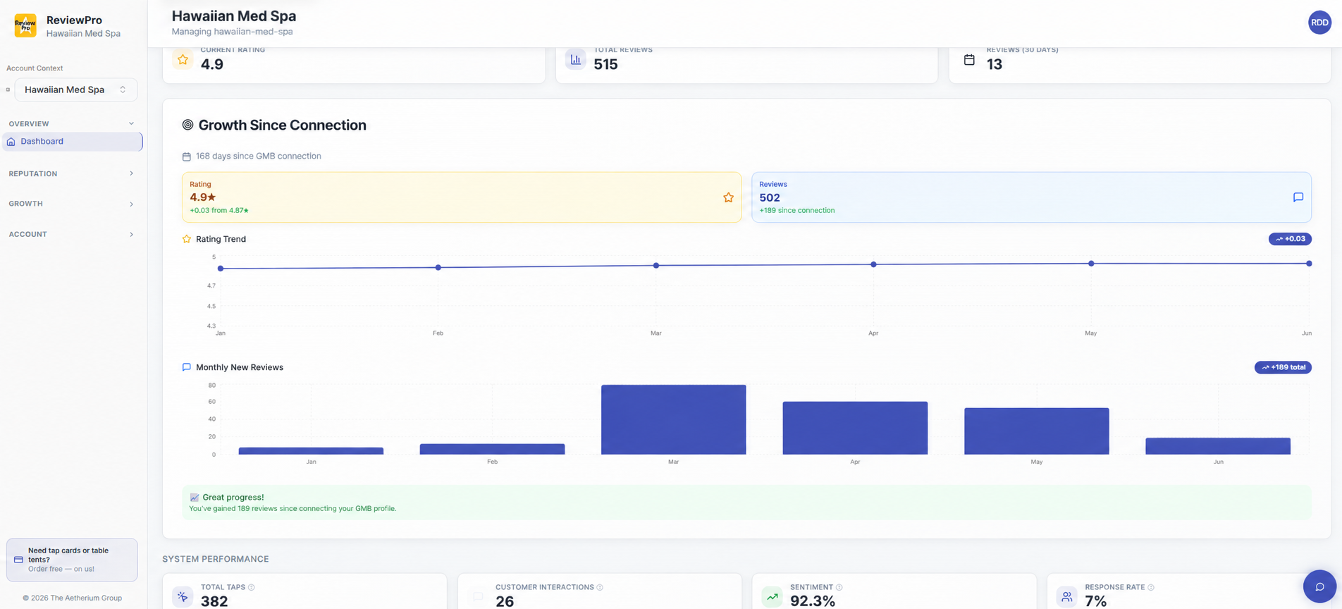Click the target icon next to Growth Since Connection

click(x=187, y=125)
